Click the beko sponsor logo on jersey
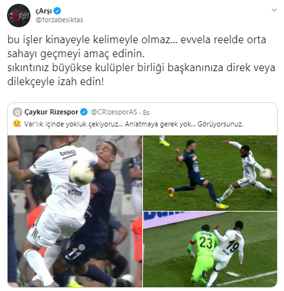 67,152
